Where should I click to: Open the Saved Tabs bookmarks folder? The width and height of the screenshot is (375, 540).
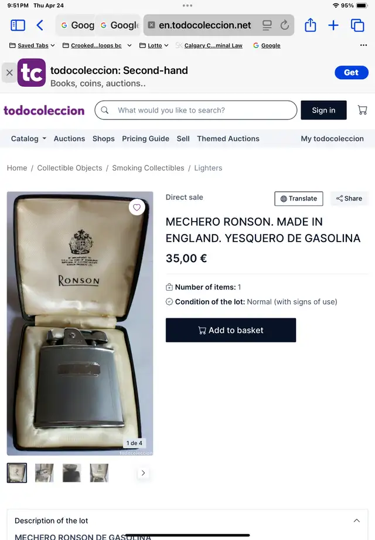(32, 46)
